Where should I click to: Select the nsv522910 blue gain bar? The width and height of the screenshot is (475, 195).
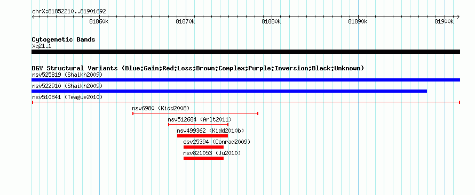tap(229, 91)
